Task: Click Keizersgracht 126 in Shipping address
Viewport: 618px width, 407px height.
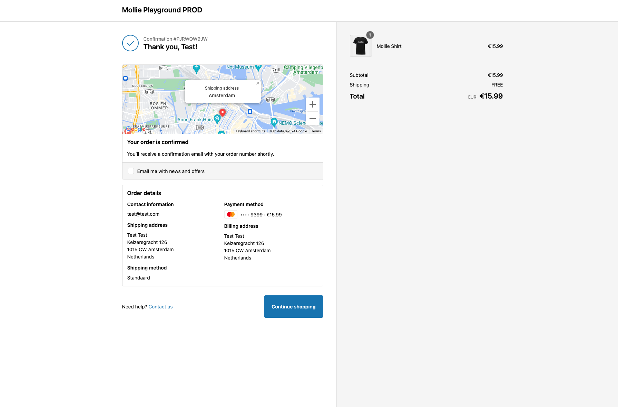Action: point(147,242)
